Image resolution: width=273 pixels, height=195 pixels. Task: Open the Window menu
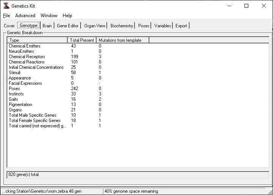49,16
